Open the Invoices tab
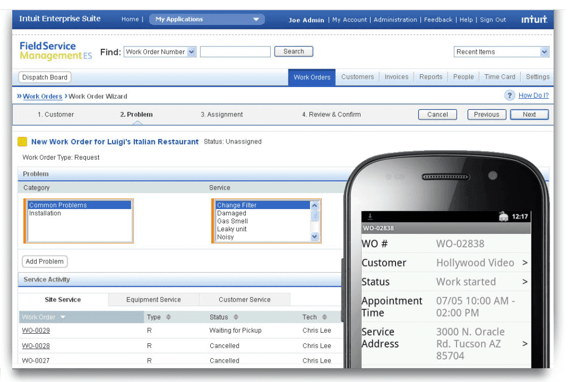Image resolution: width=568 pixels, height=382 pixels. (x=396, y=77)
